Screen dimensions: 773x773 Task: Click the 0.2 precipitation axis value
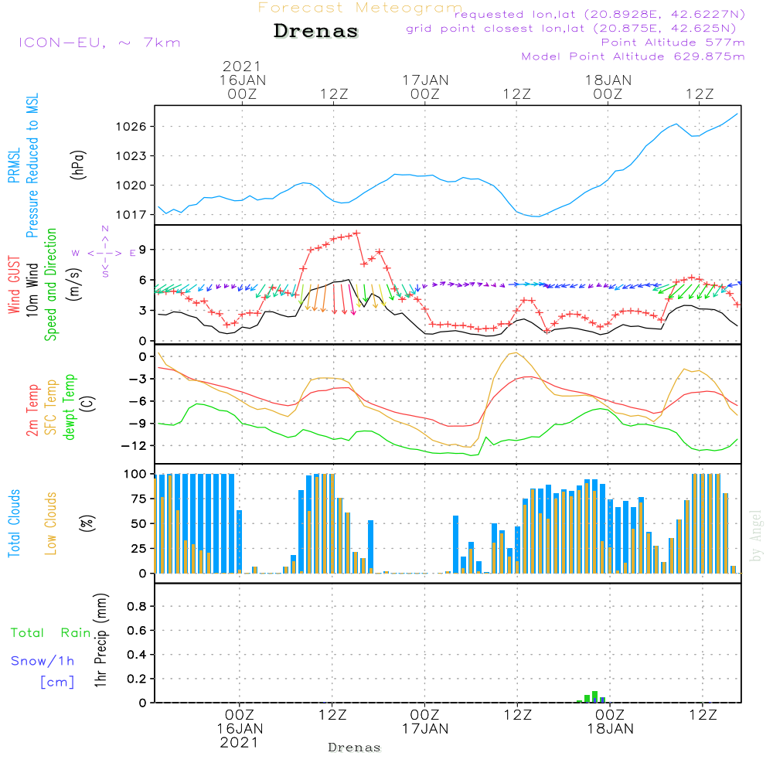click(137, 679)
